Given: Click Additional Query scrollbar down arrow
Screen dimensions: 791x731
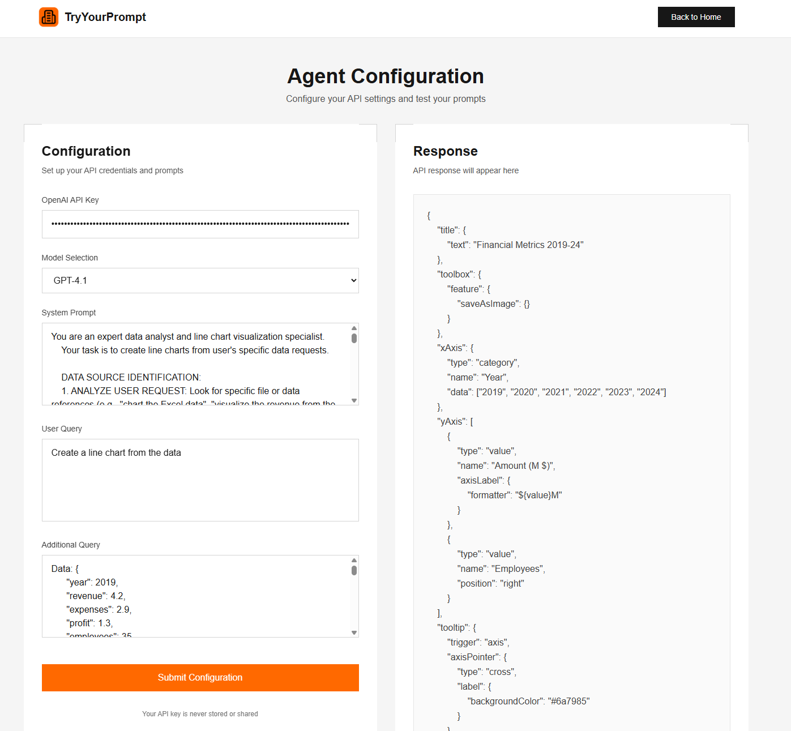Looking at the screenshot, I should pos(354,632).
